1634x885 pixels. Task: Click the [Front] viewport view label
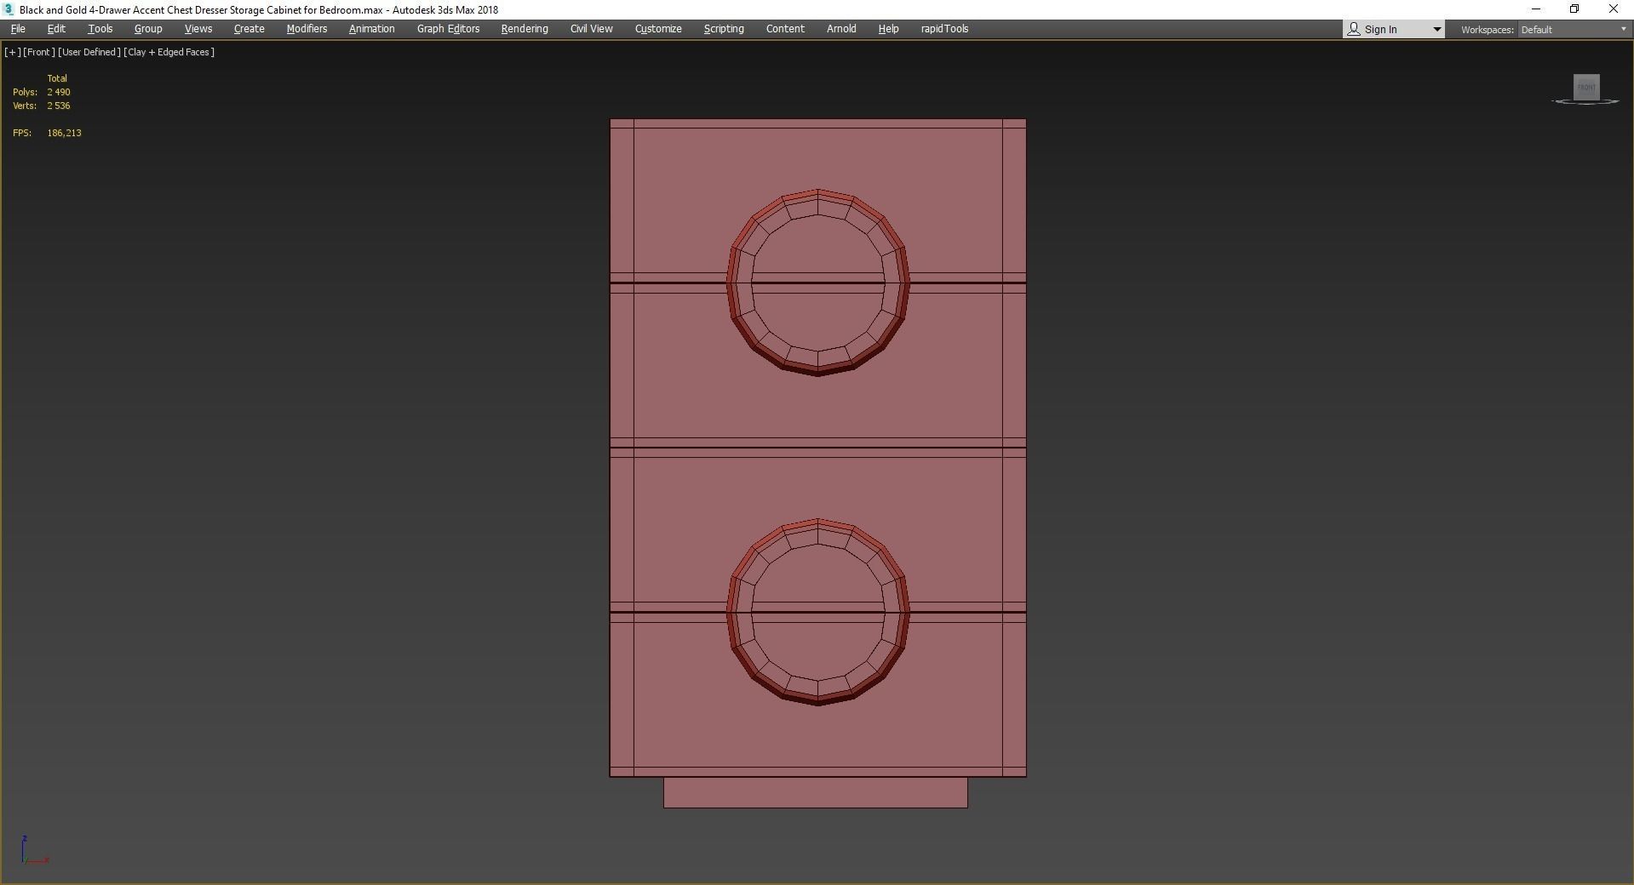(x=39, y=52)
